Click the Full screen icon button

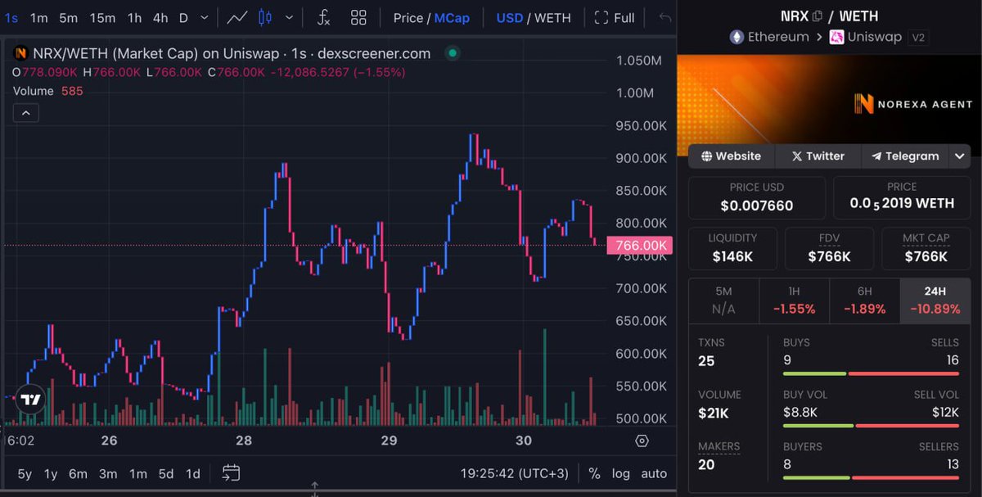pyautogui.click(x=615, y=17)
